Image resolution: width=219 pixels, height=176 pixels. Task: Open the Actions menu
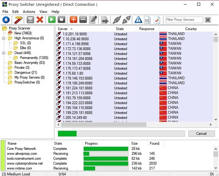29,12
